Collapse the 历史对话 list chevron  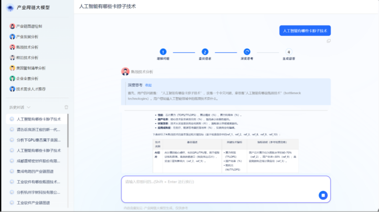[29, 107]
